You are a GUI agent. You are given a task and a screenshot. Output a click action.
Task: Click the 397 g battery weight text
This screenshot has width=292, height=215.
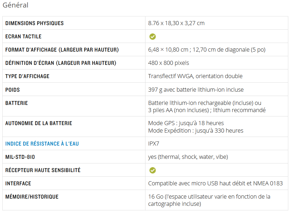coord(196,90)
